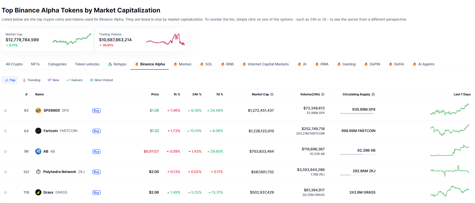Open Market Cap info tooltip icon
Image resolution: width=475 pixels, height=203 pixels.
272,94
